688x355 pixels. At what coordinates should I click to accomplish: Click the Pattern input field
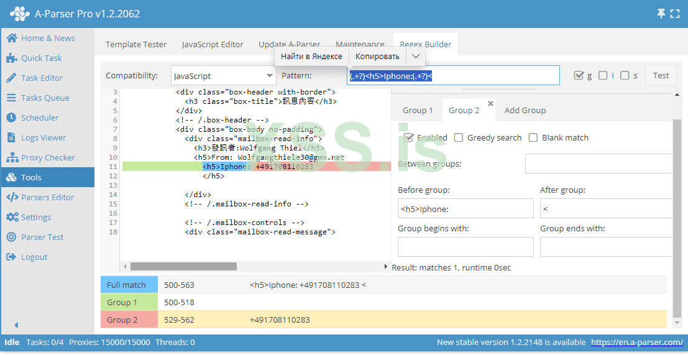click(x=453, y=75)
